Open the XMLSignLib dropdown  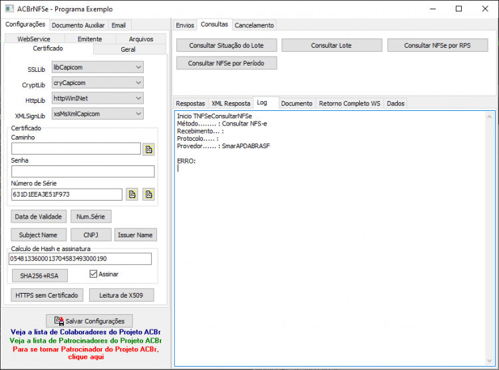[98, 114]
